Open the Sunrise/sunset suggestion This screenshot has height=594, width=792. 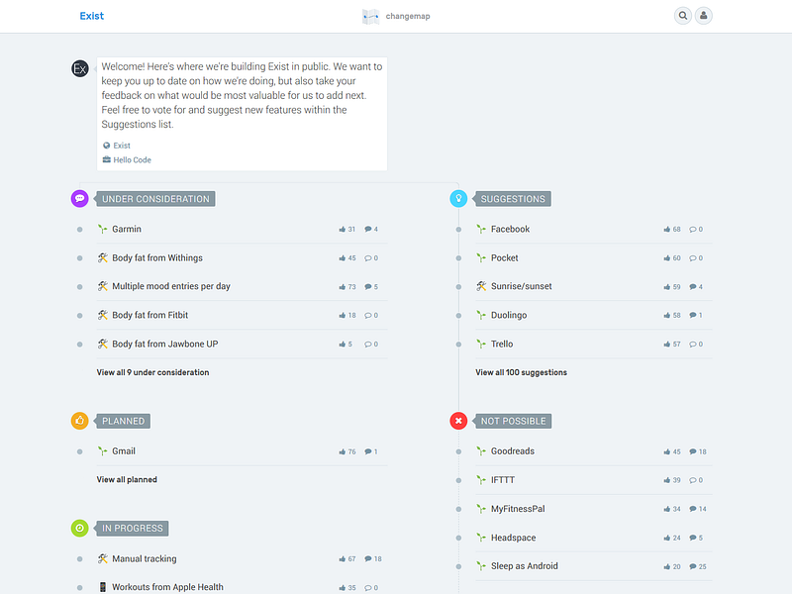point(522,286)
